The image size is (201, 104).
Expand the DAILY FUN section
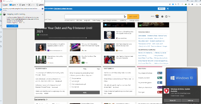point(142,69)
